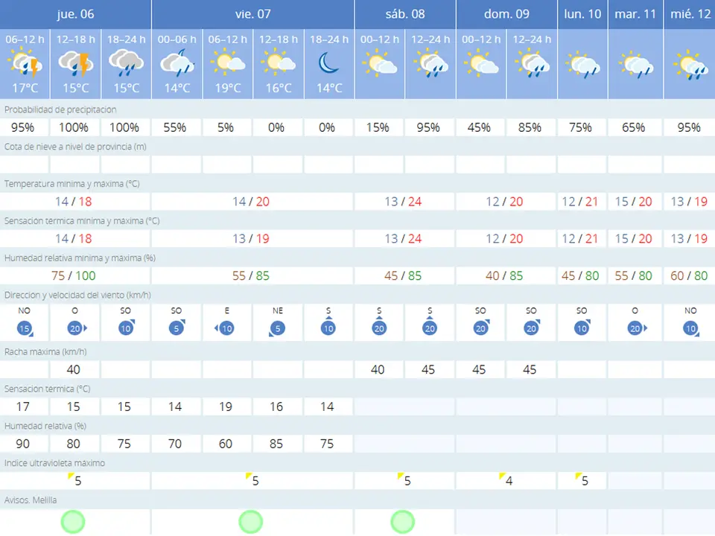The height and width of the screenshot is (536, 715).
Task: Click the night rain icon for vie. 07 00–06 h
Action: [177, 63]
